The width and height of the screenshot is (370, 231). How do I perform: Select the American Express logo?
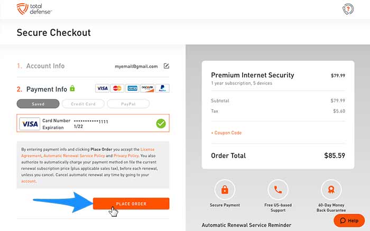click(132, 88)
